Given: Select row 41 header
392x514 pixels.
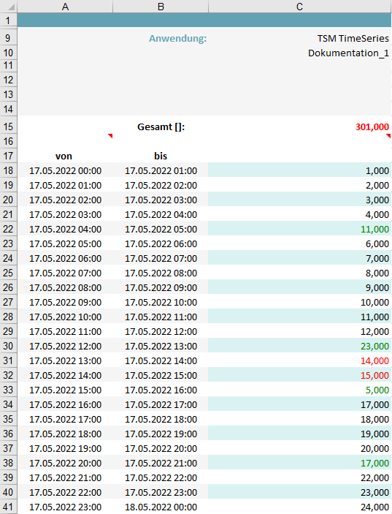Looking at the screenshot, I should tap(8, 507).
